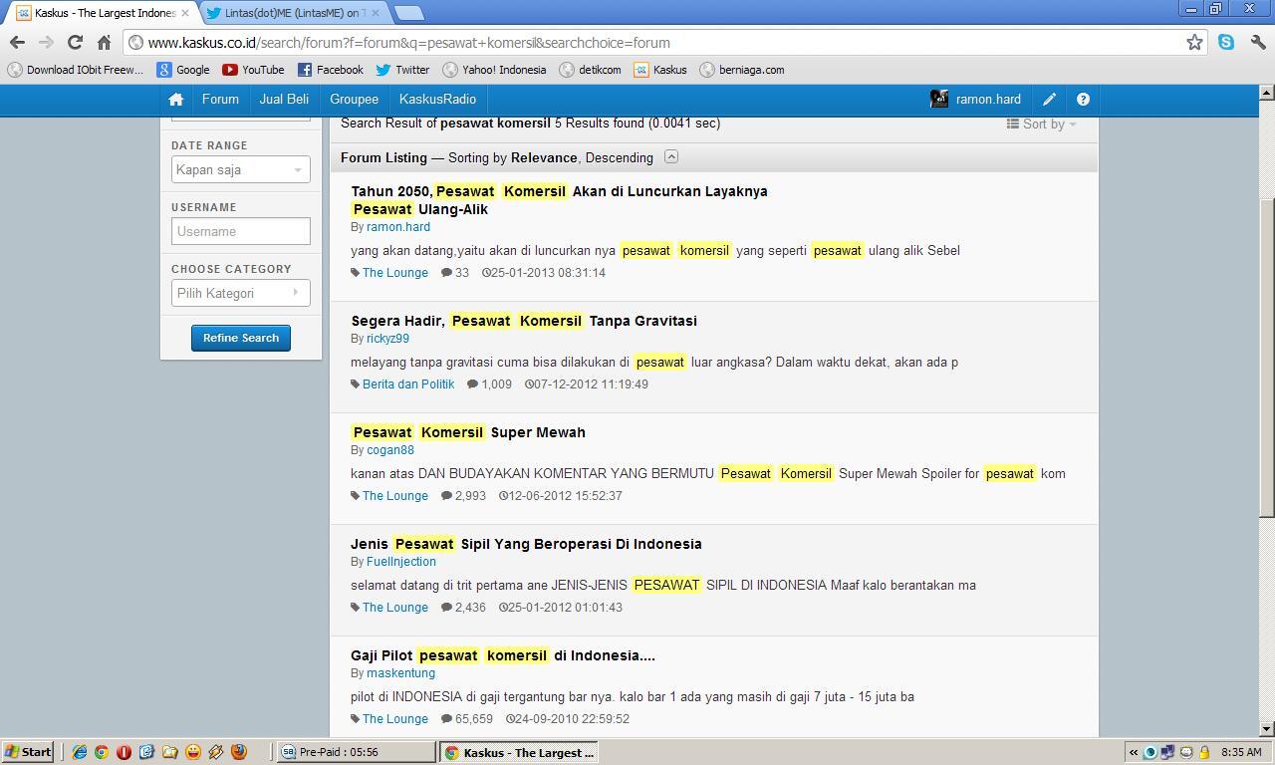Open folder icon in quick launch
The width and height of the screenshot is (1275, 765).
pos(170,752)
